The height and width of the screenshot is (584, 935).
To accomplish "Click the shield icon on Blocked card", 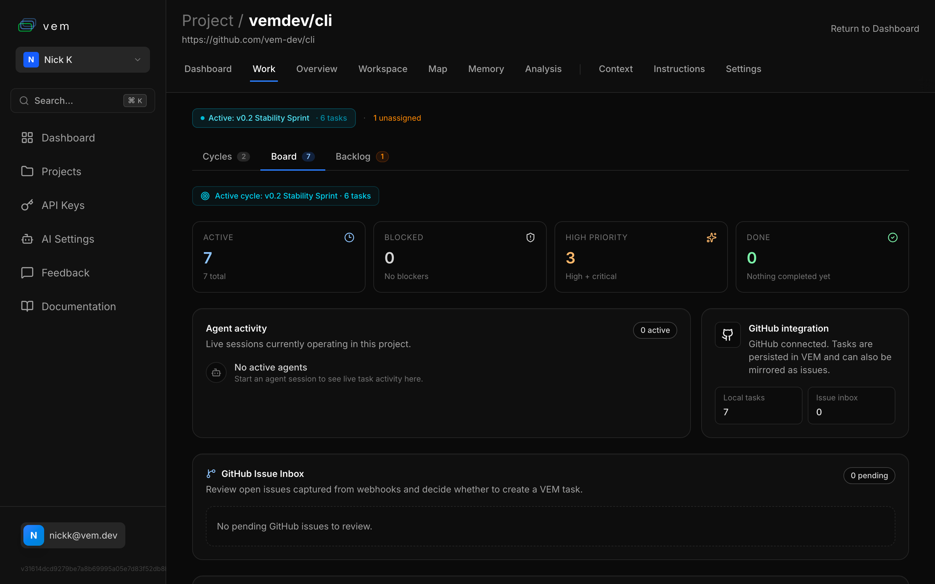I will pos(530,237).
